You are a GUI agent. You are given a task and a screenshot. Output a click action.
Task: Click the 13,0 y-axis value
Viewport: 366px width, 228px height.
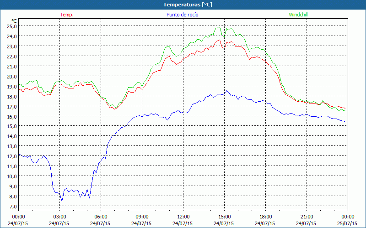point(12,146)
